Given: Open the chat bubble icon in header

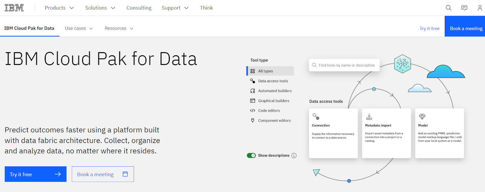Looking at the screenshot, I should point(464,8).
